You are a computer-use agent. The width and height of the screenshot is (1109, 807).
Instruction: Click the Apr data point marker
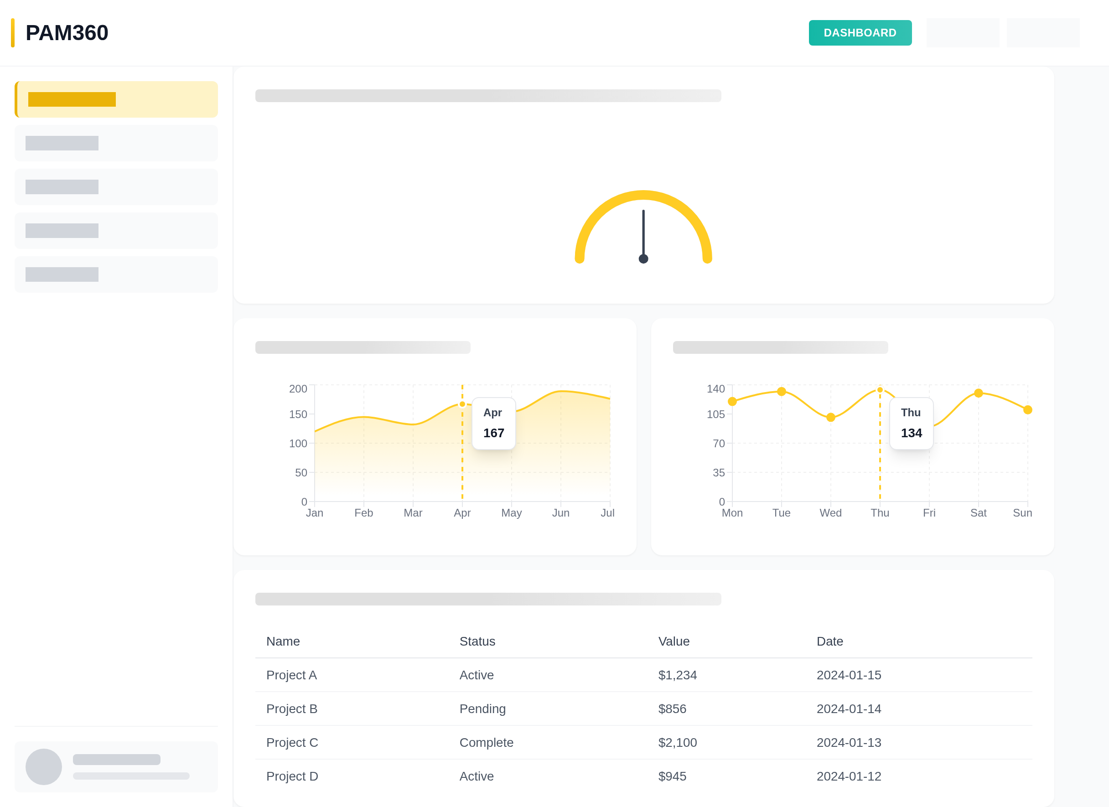pyautogui.click(x=462, y=404)
